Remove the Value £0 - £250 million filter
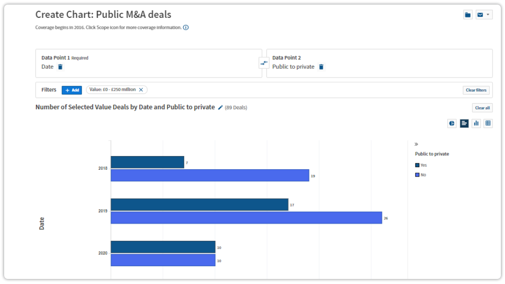This screenshot has width=505, height=284. (x=141, y=90)
